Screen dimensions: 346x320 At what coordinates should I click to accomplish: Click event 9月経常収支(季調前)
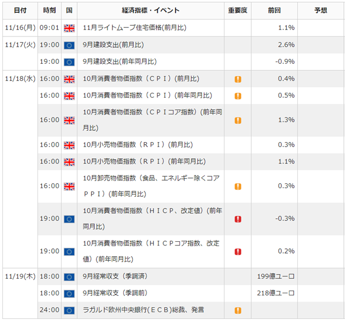[x=115, y=293]
